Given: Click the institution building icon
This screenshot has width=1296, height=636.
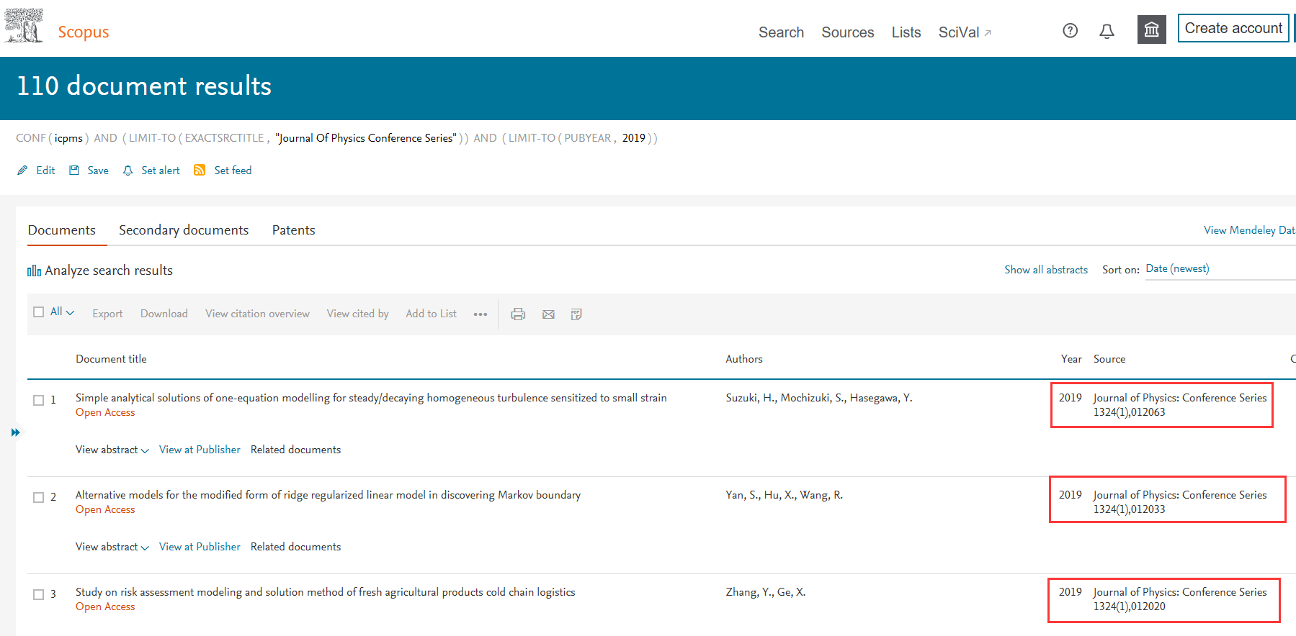Looking at the screenshot, I should point(1152,29).
